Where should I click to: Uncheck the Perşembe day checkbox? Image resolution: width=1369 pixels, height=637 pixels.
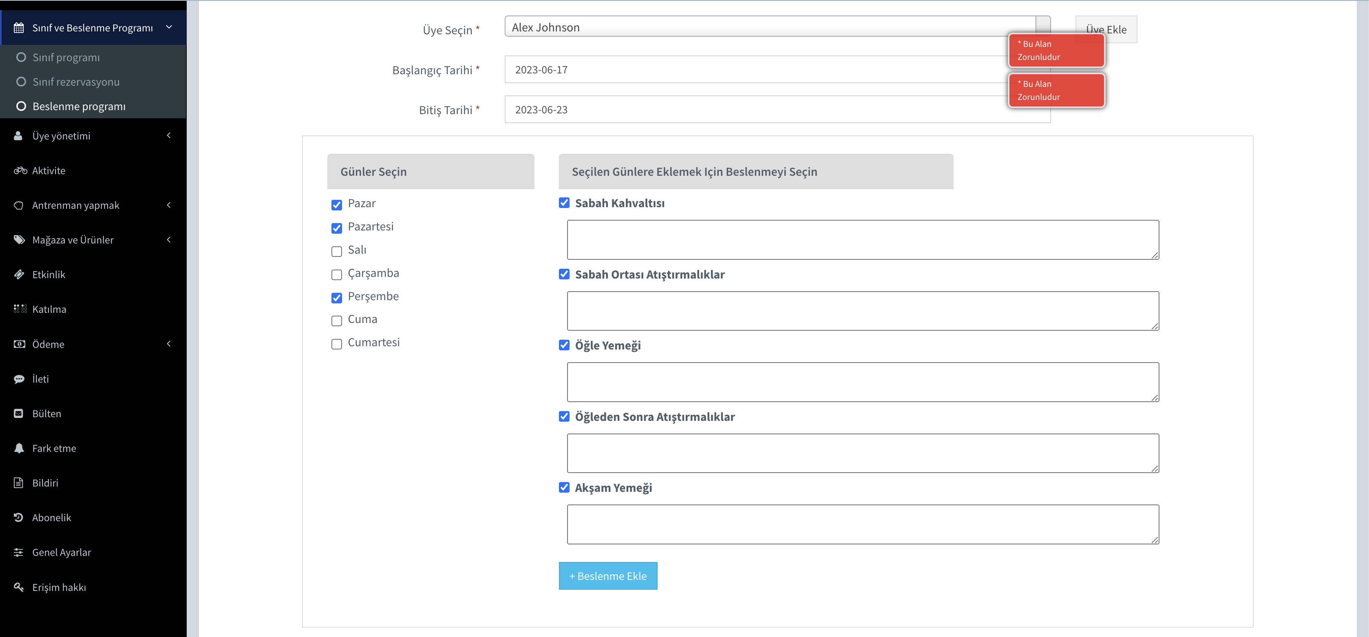pos(336,298)
